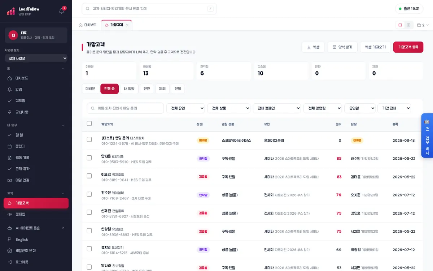This screenshot has height=271, width=433.
Task: Open the AI 업무 비서 side panel
Action: [x=427, y=135]
